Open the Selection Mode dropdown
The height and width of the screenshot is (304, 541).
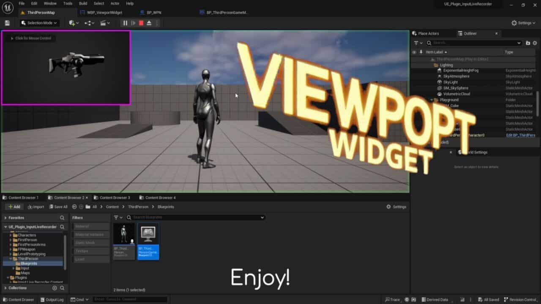click(x=39, y=23)
